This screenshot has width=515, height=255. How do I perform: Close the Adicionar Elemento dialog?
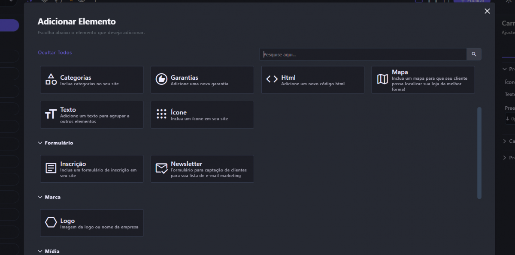click(487, 11)
